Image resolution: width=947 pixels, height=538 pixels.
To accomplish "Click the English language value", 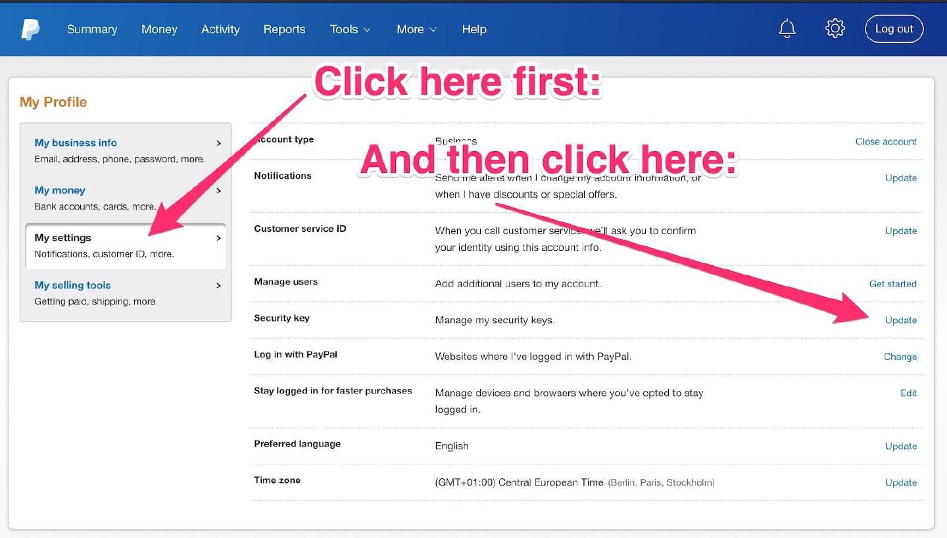I will pos(452,445).
